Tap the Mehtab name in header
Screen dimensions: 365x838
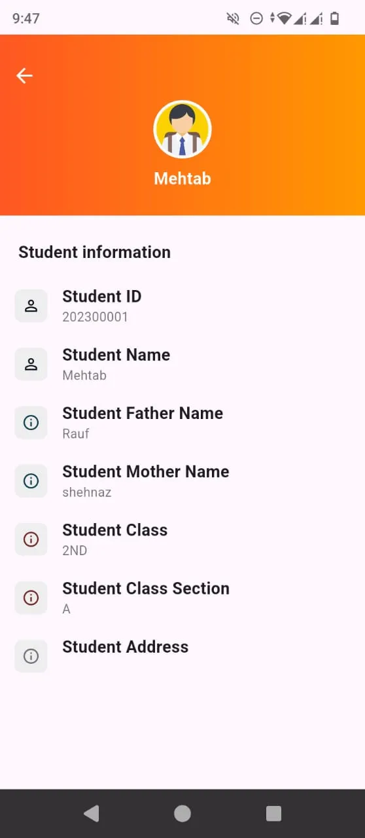pyautogui.click(x=182, y=178)
